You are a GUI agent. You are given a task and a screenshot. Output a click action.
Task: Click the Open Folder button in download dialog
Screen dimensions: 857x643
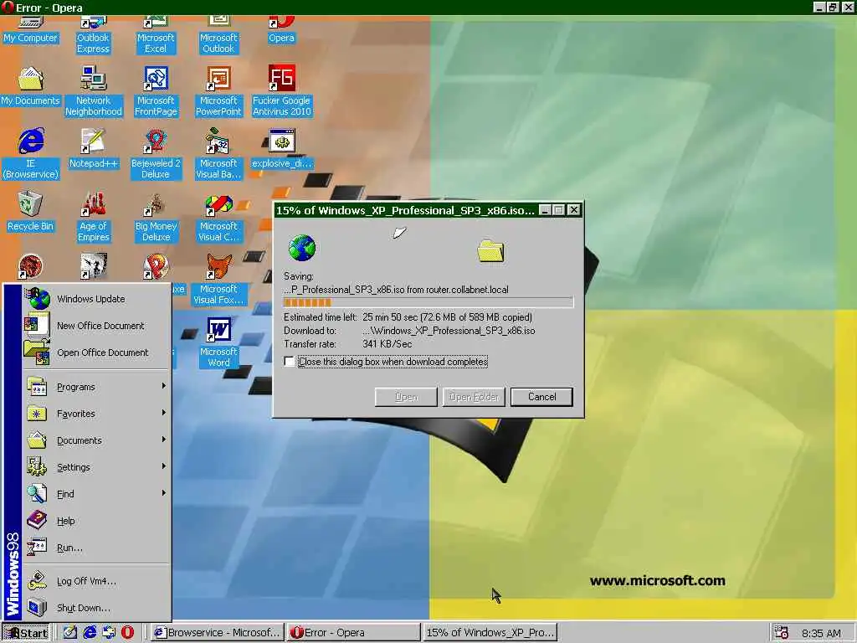coord(474,397)
